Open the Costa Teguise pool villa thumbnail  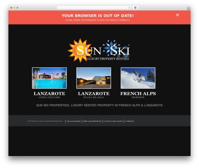49,78
